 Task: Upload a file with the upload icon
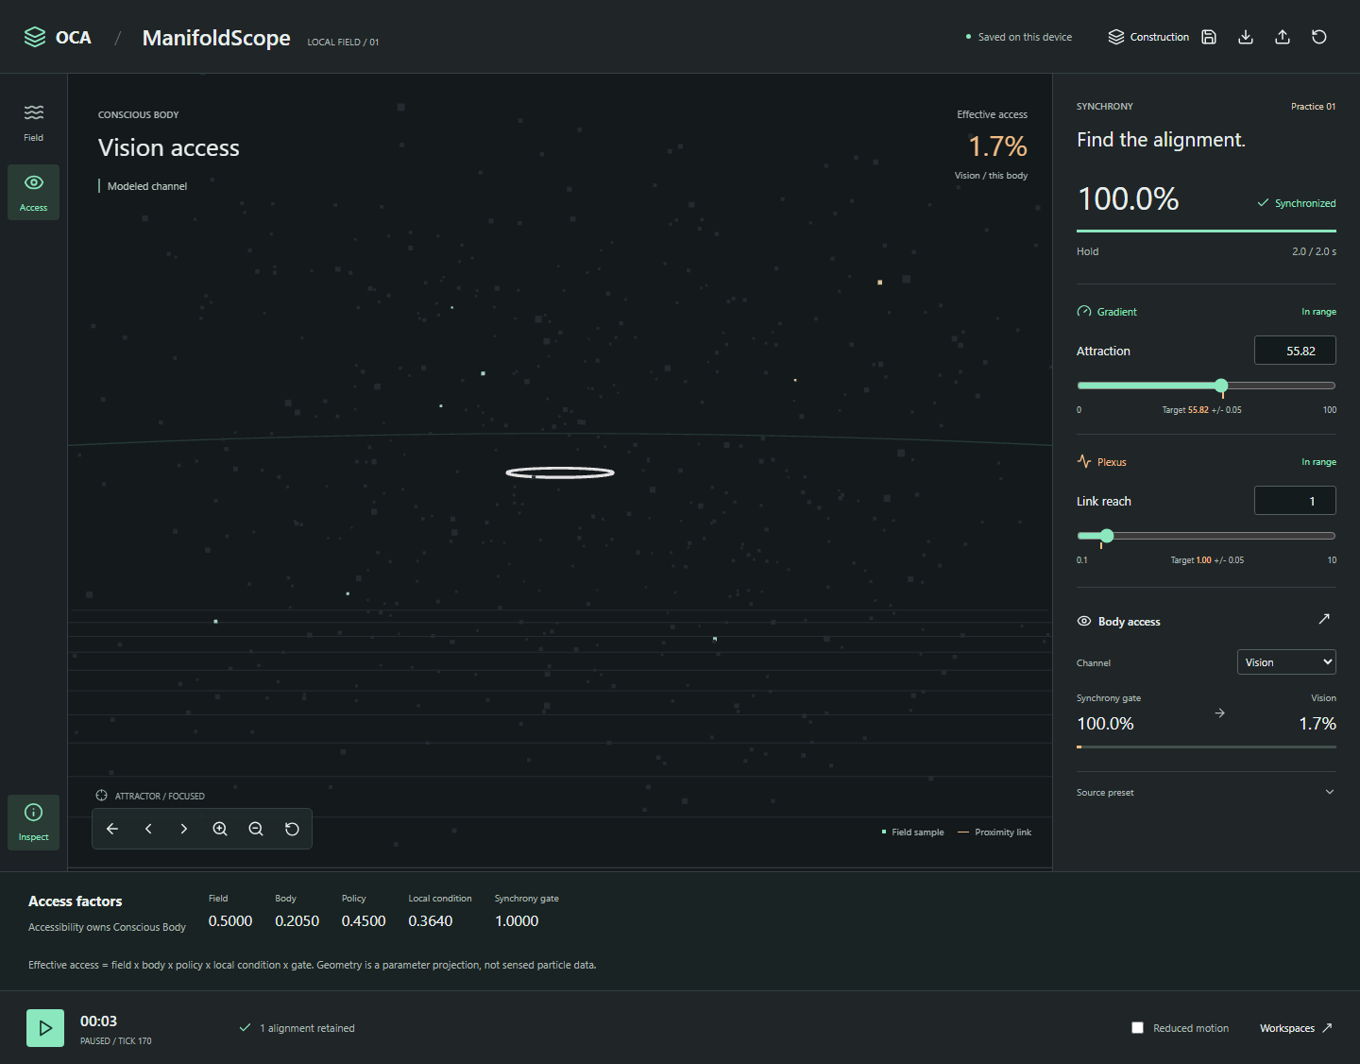(1283, 37)
